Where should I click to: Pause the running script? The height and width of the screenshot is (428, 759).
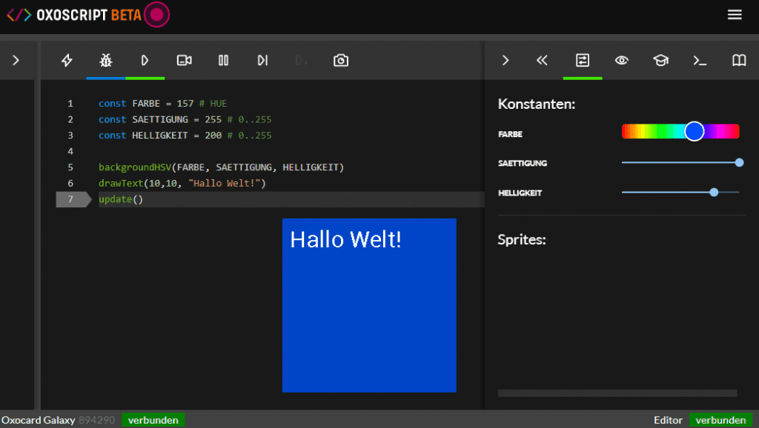click(223, 61)
